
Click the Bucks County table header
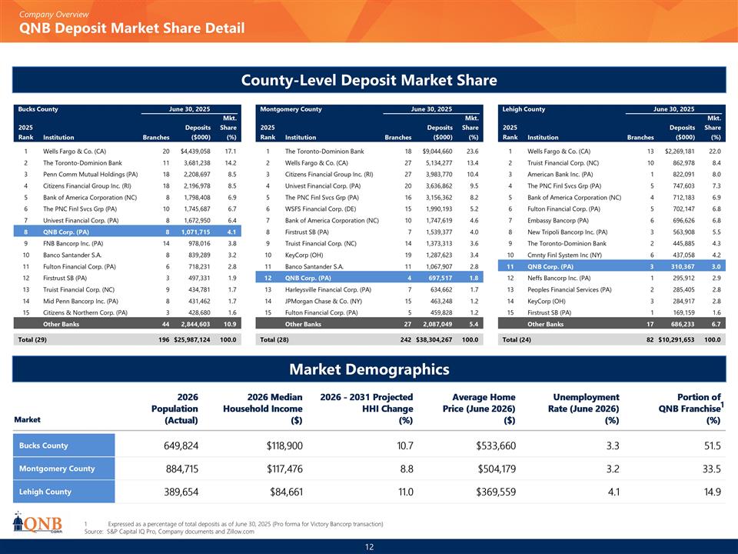click(x=127, y=123)
